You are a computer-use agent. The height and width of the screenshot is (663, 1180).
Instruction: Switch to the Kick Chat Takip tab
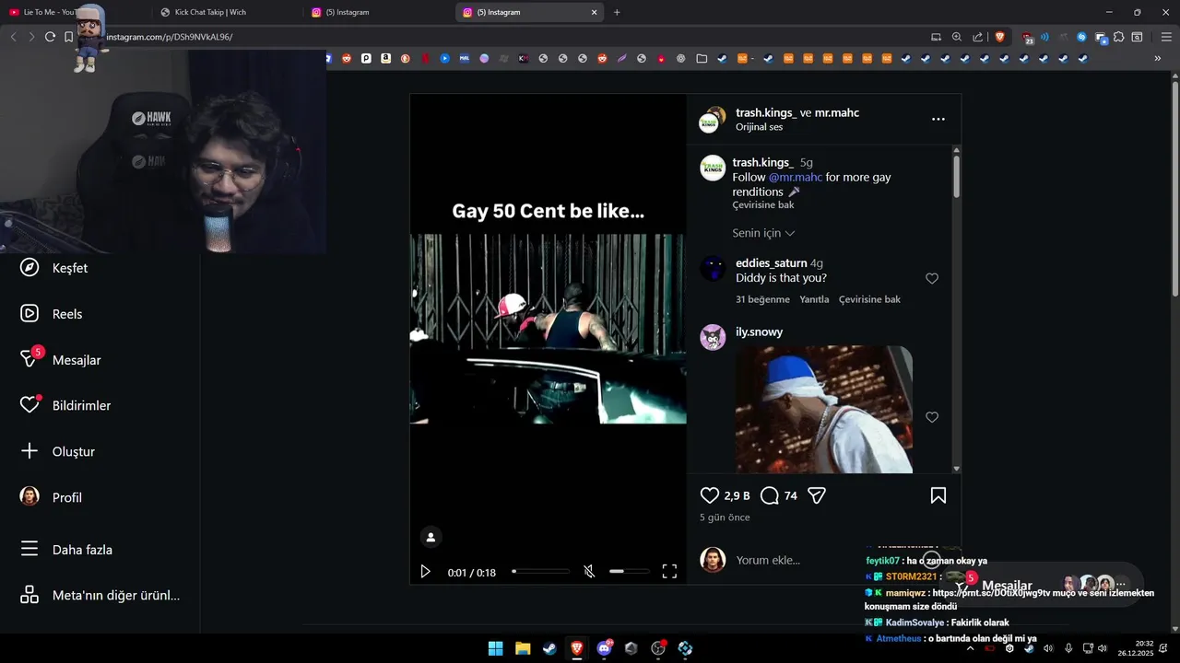coord(210,12)
